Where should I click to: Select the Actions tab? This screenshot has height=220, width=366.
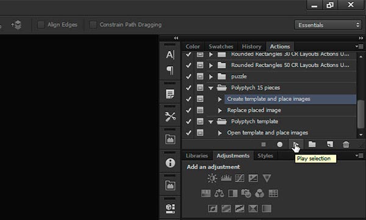(280, 46)
